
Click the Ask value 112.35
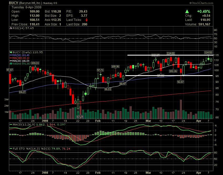(56, 20)
